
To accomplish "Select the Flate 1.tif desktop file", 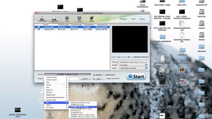I will point(162,71).
